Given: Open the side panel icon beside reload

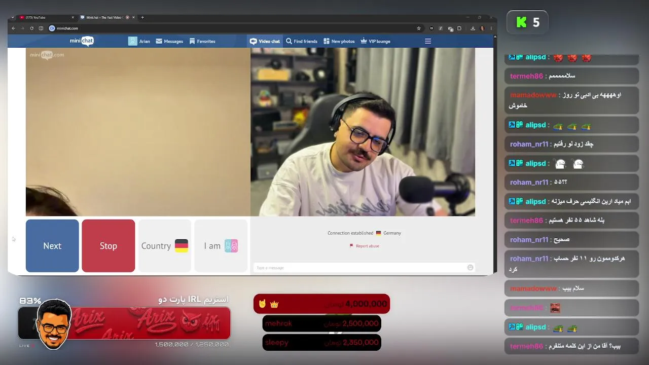Looking at the screenshot, I should click(41, 28).
